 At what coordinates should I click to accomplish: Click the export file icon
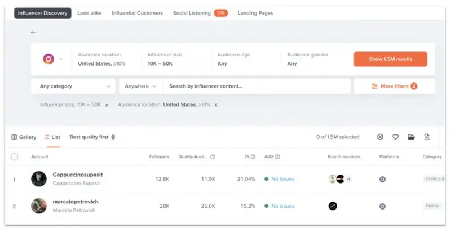pyautogui.click(x=427, y=137)
